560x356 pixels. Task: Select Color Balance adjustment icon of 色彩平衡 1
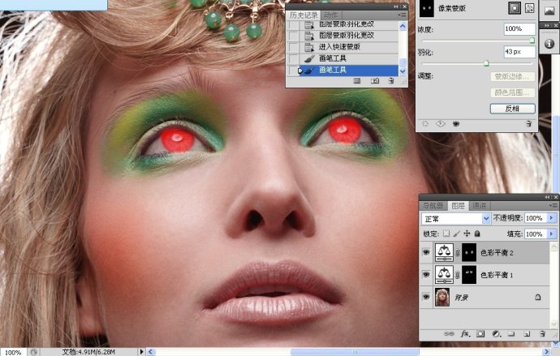point(444,275)
